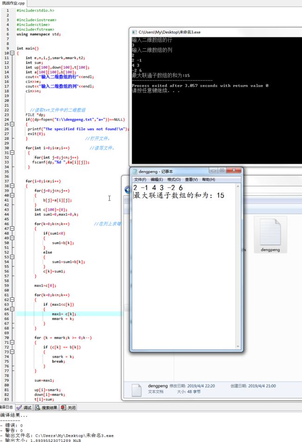Viewport: 302px width, 442px height.
Task: Click the dengpeng name in Explorer details pane
Action: point(158,386)
